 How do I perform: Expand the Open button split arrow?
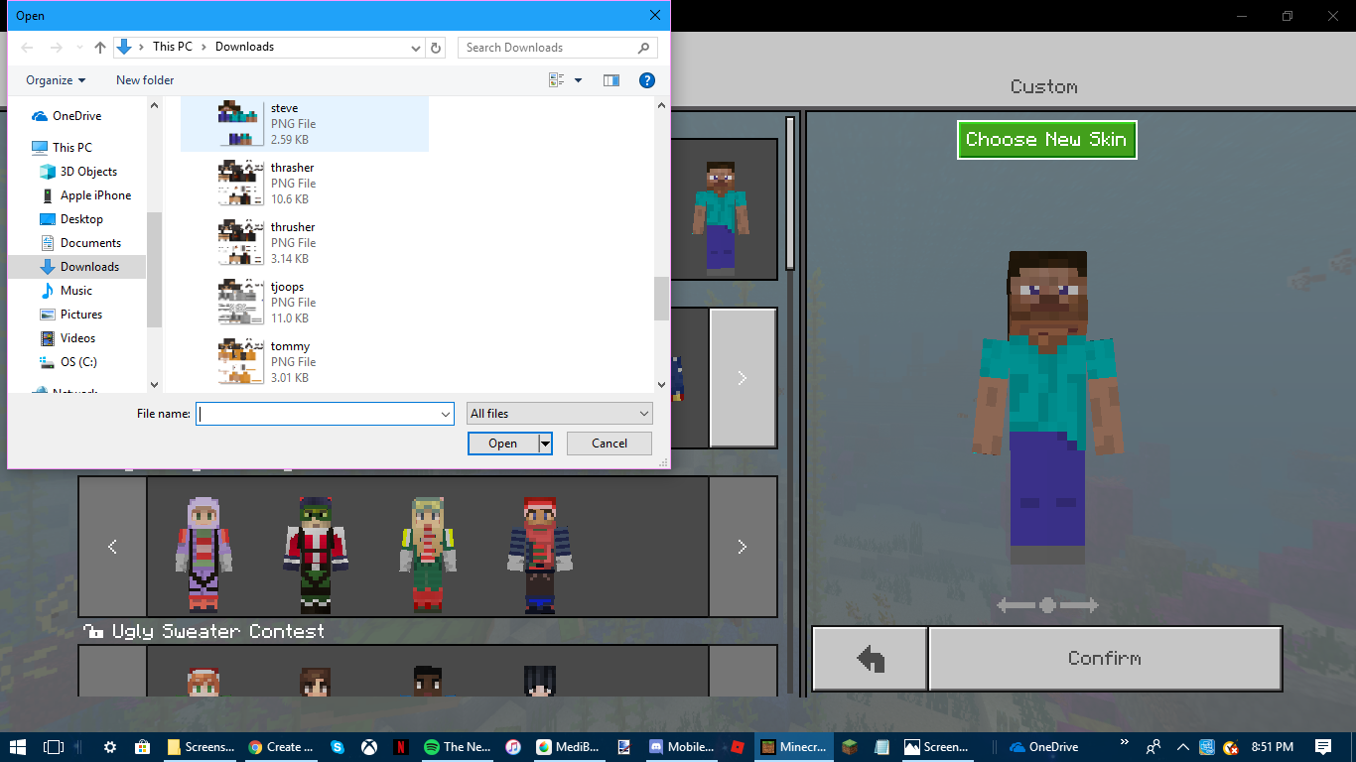(x=545, y=444)
